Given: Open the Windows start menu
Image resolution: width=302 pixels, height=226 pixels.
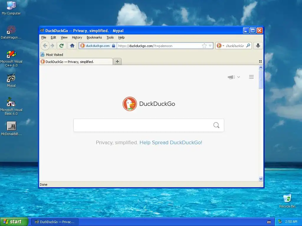Looking at the screenshot, I should point(14,222).
